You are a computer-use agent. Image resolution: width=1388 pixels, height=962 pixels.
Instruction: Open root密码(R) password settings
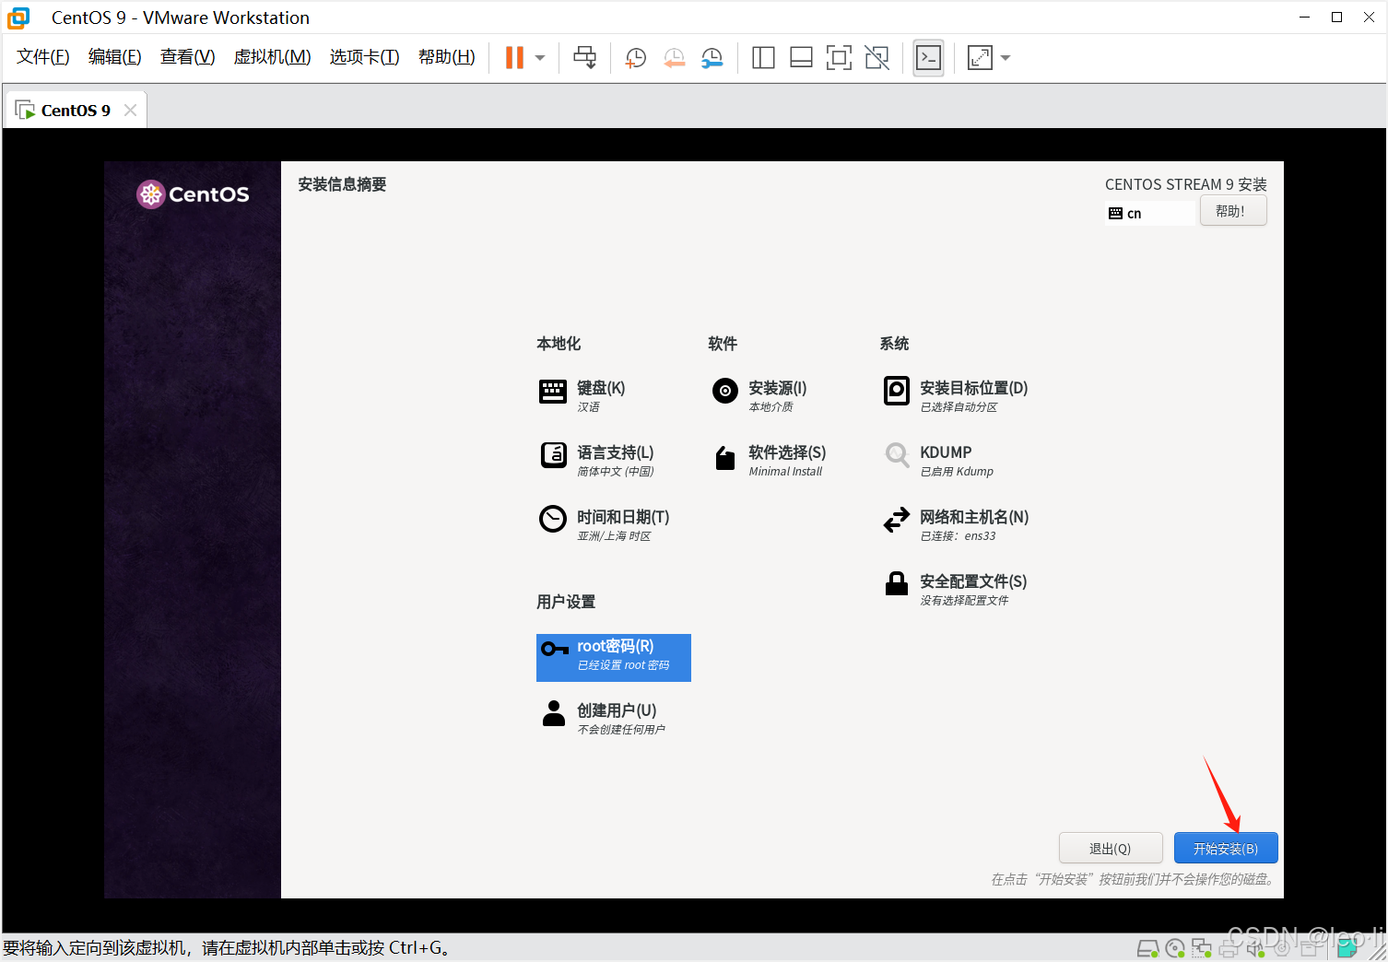pyautogui.click(x=614, y=658)
